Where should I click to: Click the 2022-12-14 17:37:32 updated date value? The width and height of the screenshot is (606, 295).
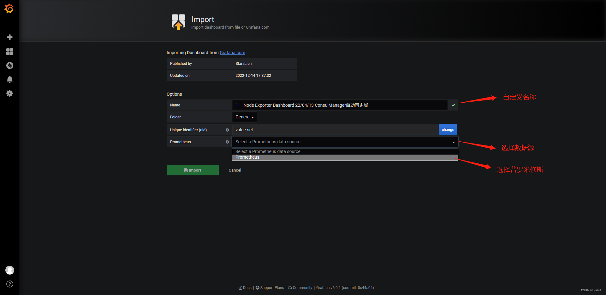pyautogui.click(x=253, y=76)
